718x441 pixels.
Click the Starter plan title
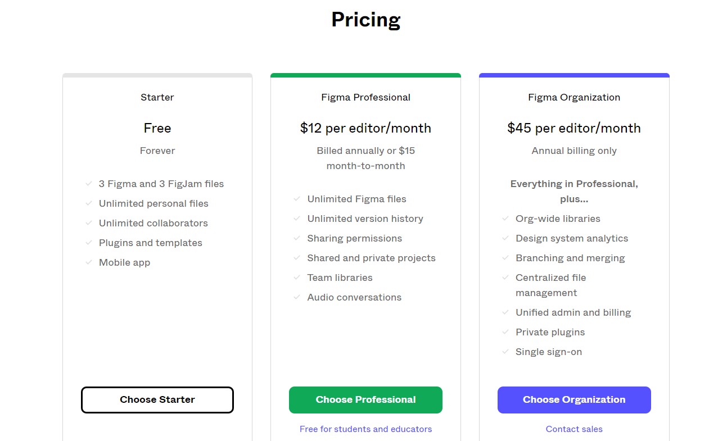click(x=157, y=97)
